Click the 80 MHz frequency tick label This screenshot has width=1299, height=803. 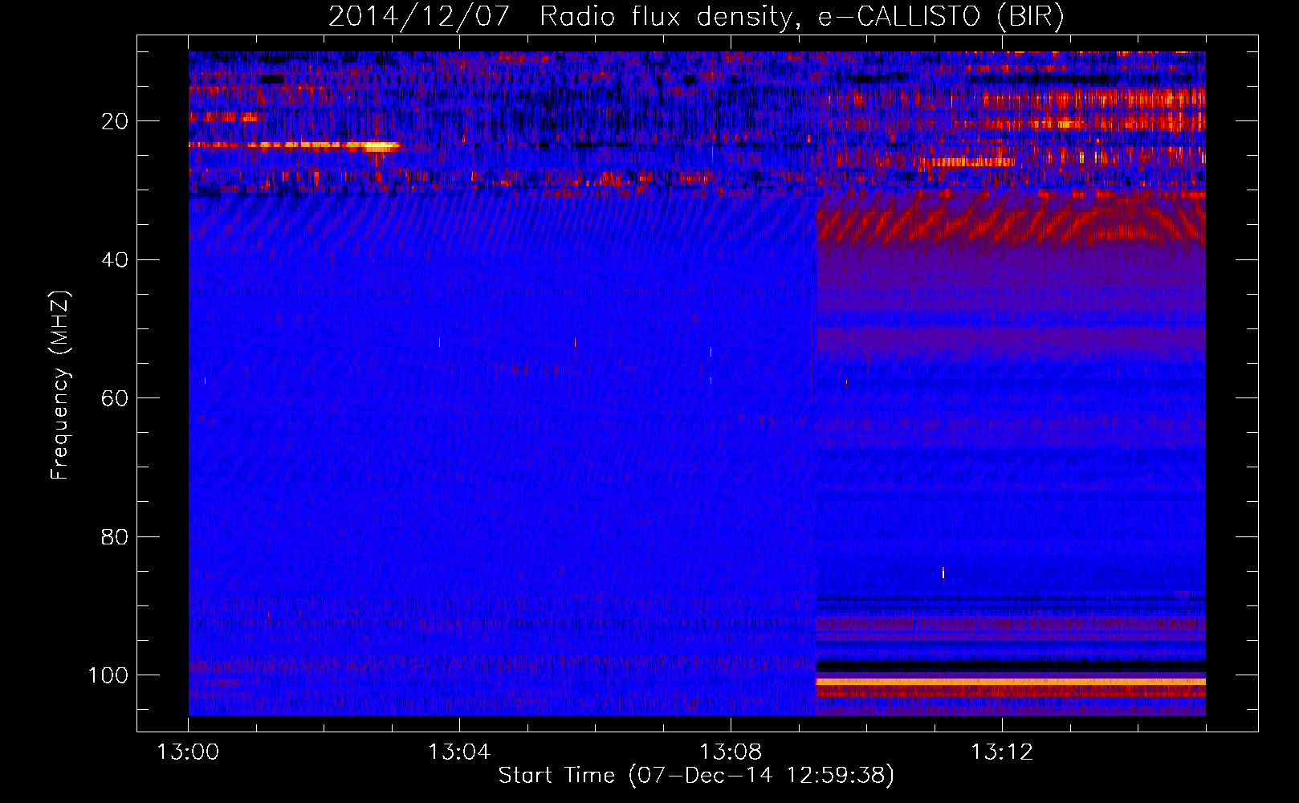115,537
